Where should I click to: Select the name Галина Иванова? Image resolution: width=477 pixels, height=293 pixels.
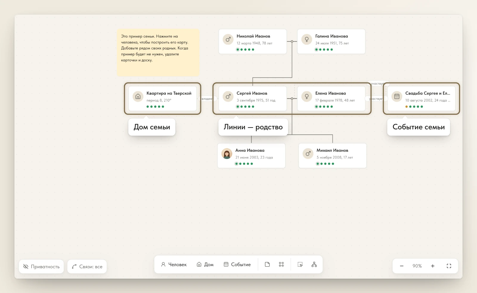click(x=332, y=36)
